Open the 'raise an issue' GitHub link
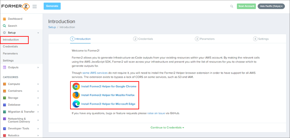Screen dimensions: 290x138 tap(156, 113)
